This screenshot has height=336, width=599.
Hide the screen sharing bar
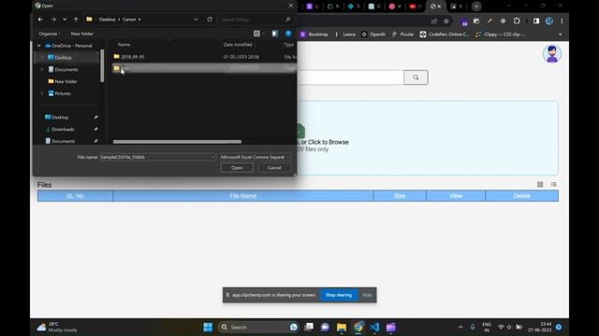tap(367, 295)
